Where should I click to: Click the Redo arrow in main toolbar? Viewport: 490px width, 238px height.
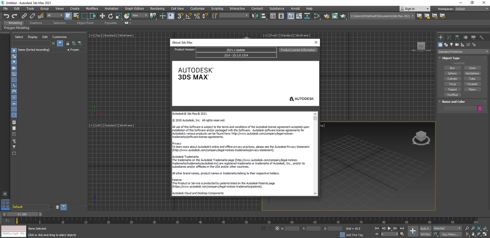[x=15, y=16]
